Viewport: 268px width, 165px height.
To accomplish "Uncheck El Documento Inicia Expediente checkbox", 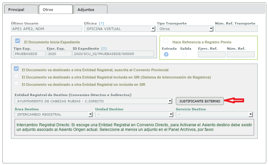I will 18,41.
